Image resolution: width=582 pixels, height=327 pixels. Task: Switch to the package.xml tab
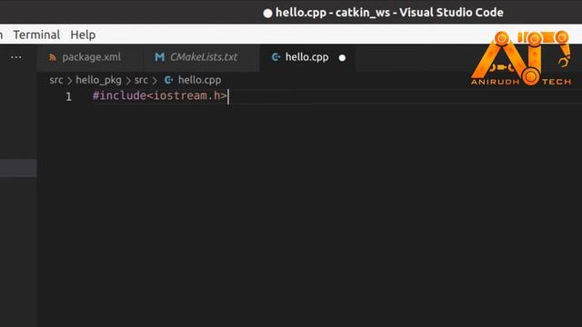(91, 57)
